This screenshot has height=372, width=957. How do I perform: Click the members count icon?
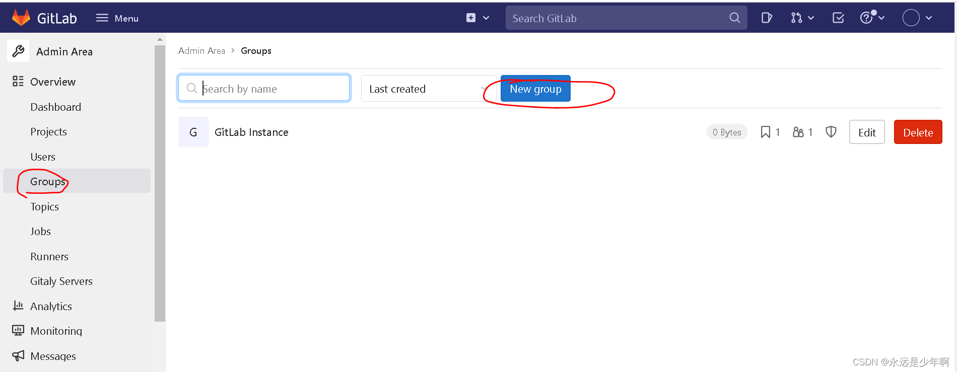click(798, 132)
